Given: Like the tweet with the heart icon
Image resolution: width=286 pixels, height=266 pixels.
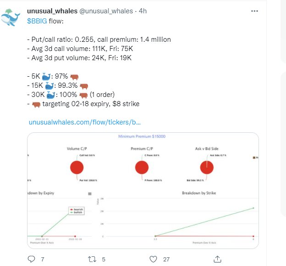Looking at the screenshot, I should click(x=153, y=259).
